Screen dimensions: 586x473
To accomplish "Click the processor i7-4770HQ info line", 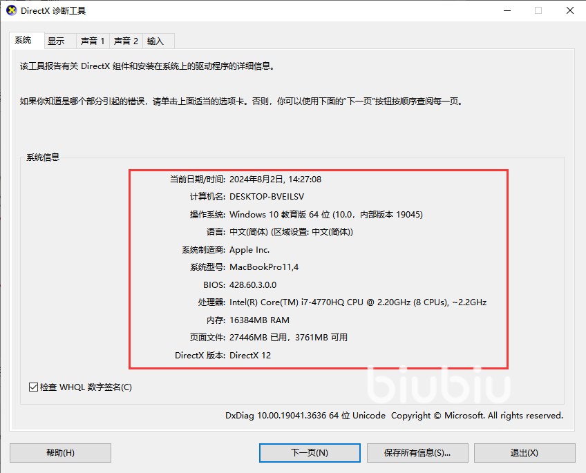I will pyautogui.click(x=358, y=302).
